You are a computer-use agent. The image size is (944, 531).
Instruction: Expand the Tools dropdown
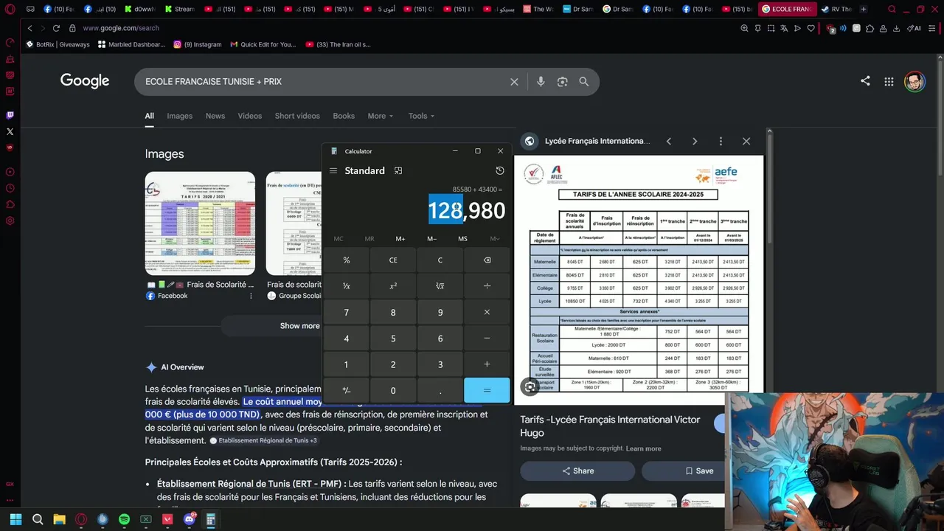421,116
